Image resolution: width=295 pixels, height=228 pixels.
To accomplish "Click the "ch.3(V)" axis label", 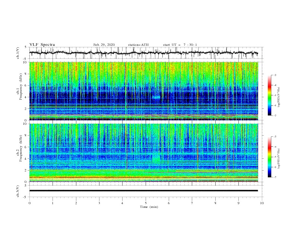I will [18, 191].
